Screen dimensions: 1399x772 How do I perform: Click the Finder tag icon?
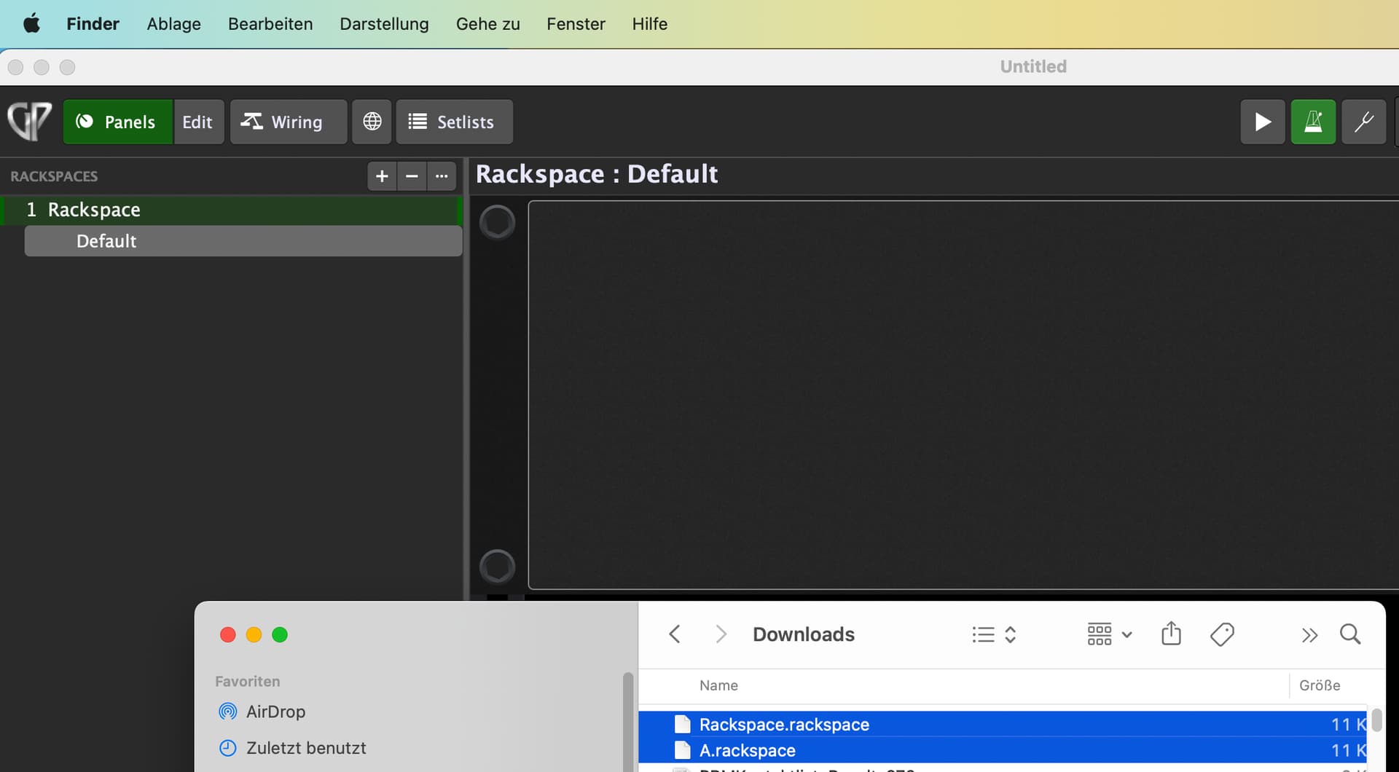(1222, 634)
